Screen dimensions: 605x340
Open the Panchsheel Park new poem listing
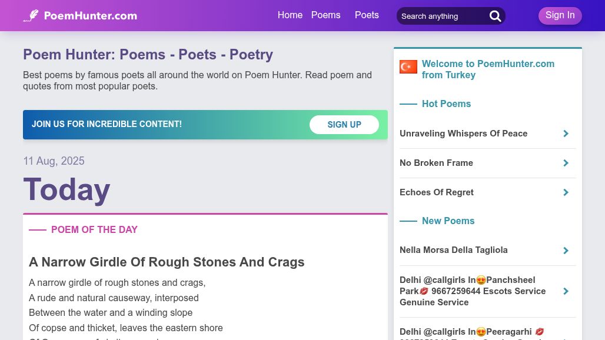pyautogui.click(x=473, y=291)
